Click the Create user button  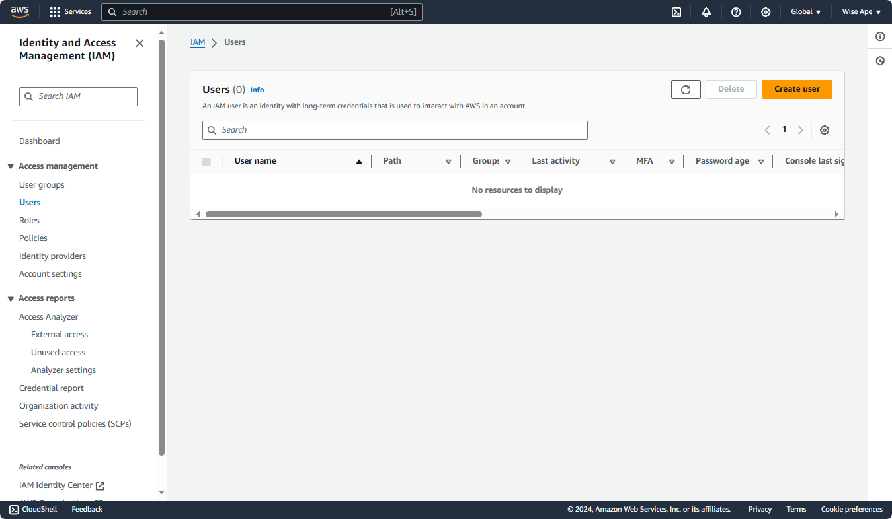tap(797, 90)
